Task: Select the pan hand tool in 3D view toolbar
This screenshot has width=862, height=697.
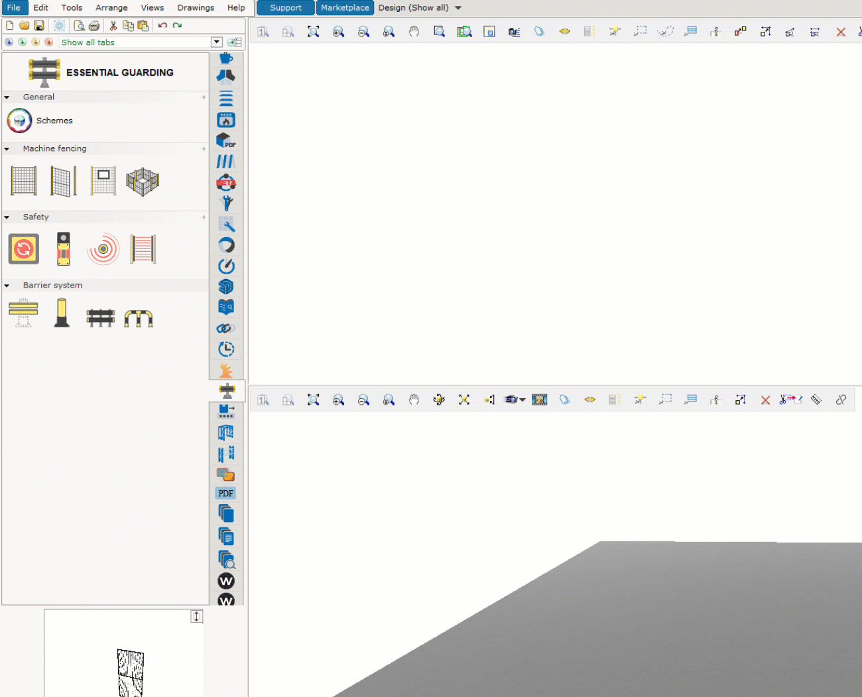Action: [x=414, y=400]
